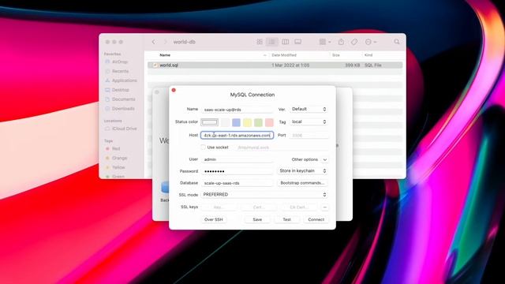Open the Store in keychain dropdown
Image resolution: width=505 pixels, height=284 pixels.
pos(302,170)
